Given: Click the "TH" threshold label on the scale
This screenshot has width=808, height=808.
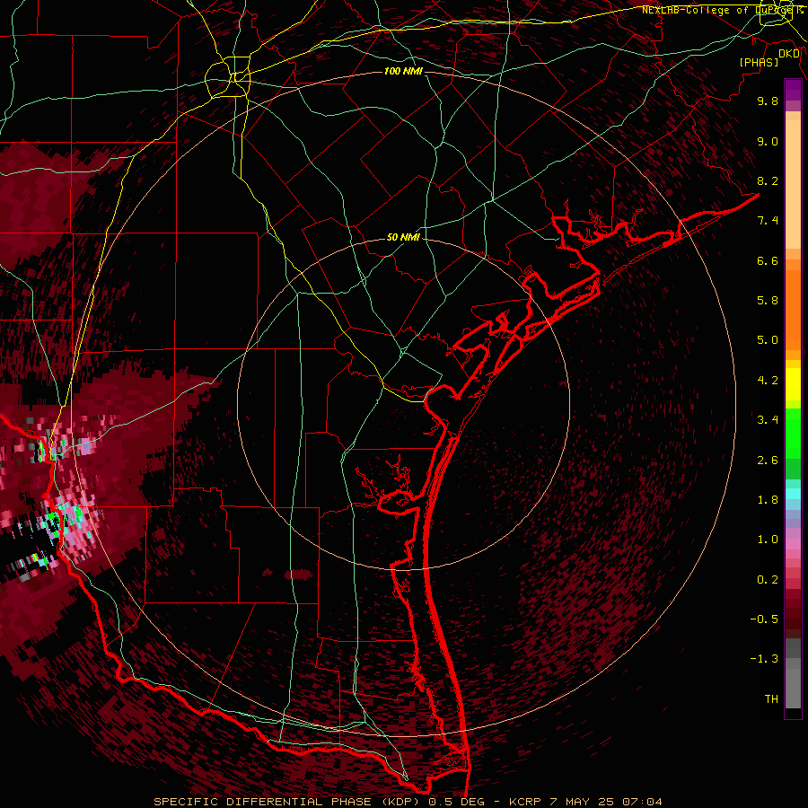Looking at the screenshot, I should tap(771, 699).
